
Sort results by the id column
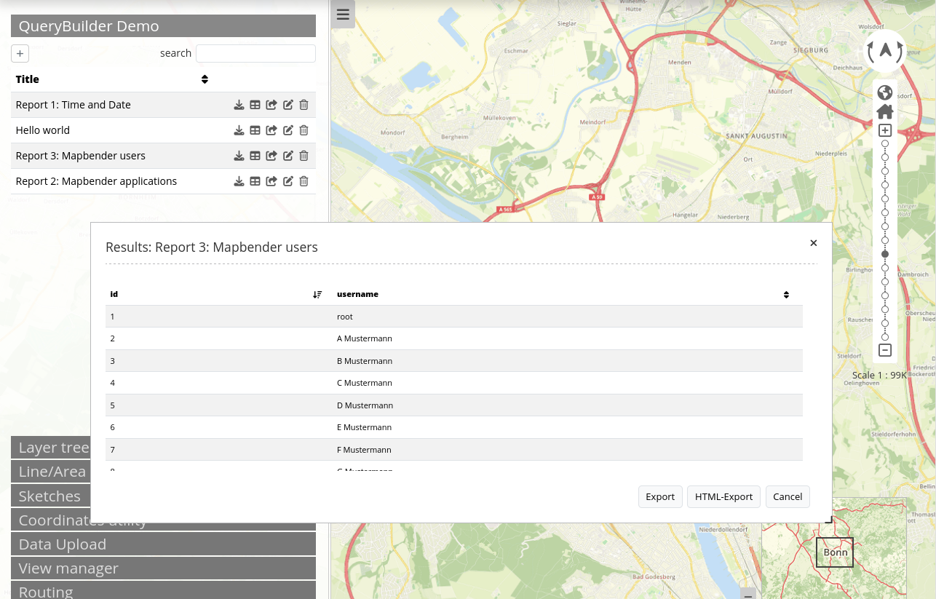(x=317, y=294)
